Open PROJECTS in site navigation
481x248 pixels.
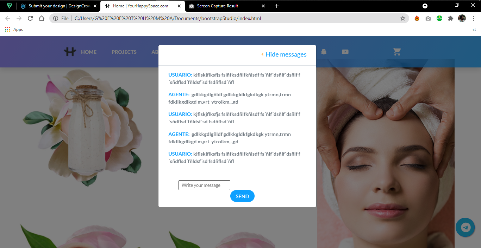pyautogui.click(x=124, y=52)
